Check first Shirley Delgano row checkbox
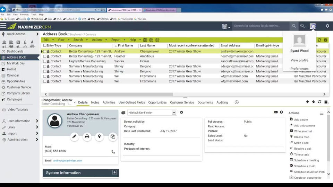The width and height of the screenshot is (333, 187). [45, 66]
